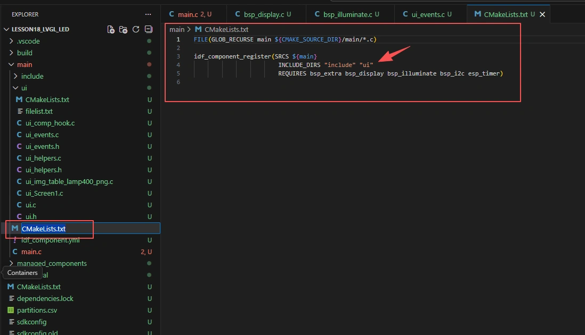Click the C icon of ui_events.c tab
The image size is (585, 335).
pos(405,14)
